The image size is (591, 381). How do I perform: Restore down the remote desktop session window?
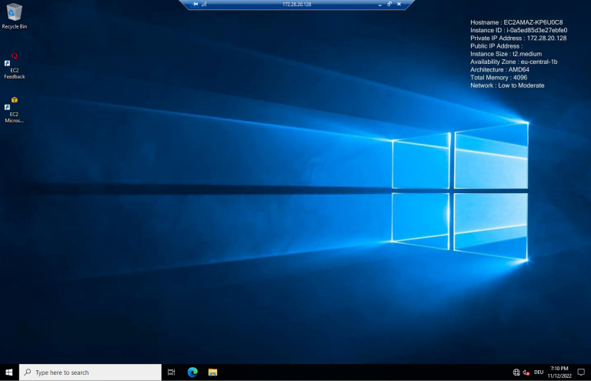(x=389, y=4)
